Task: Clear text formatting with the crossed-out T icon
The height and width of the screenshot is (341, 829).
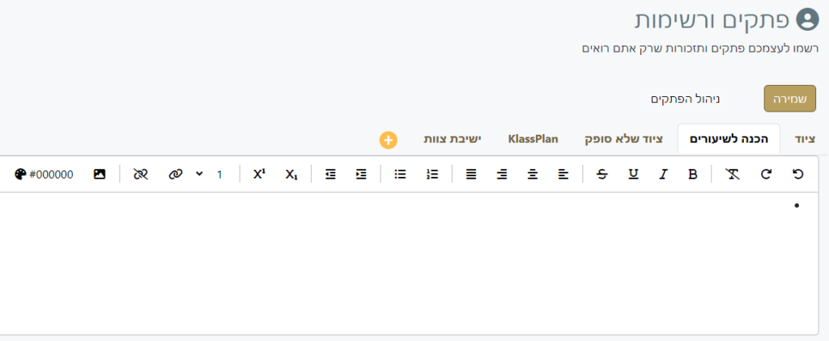Action: (x=733, y=174)
